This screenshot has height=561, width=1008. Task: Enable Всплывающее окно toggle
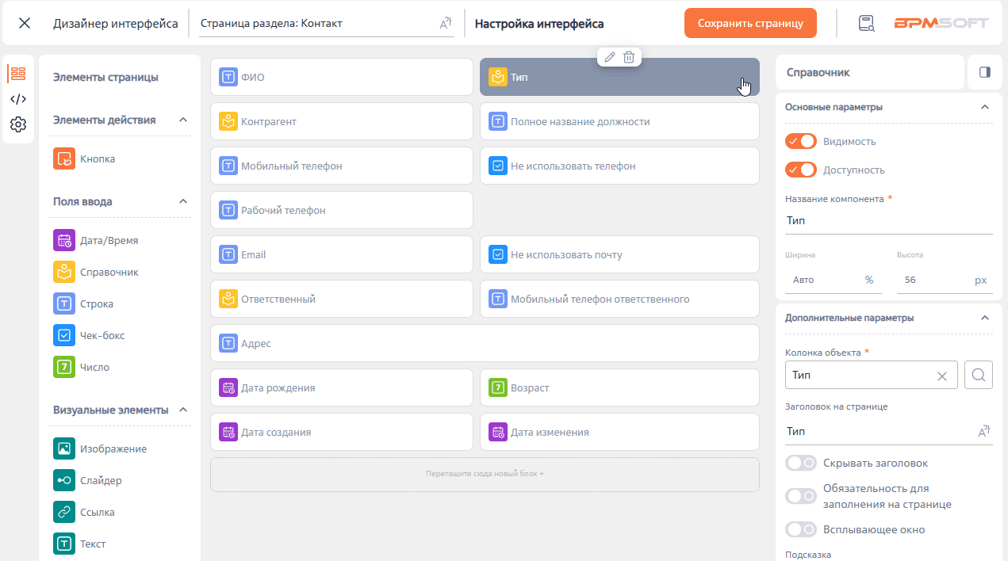(801, 529)
